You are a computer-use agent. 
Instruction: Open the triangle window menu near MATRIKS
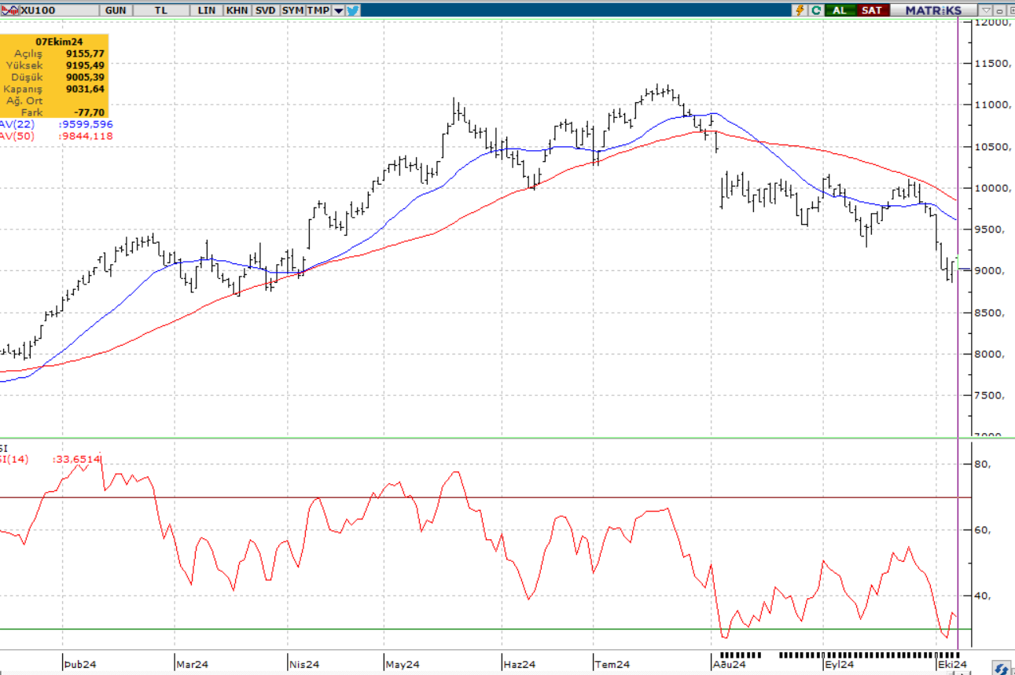986,10
